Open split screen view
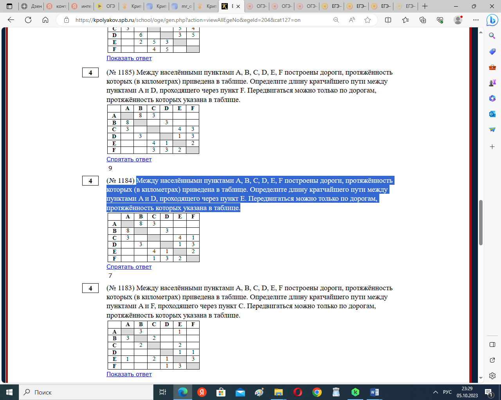 point(388,20)
